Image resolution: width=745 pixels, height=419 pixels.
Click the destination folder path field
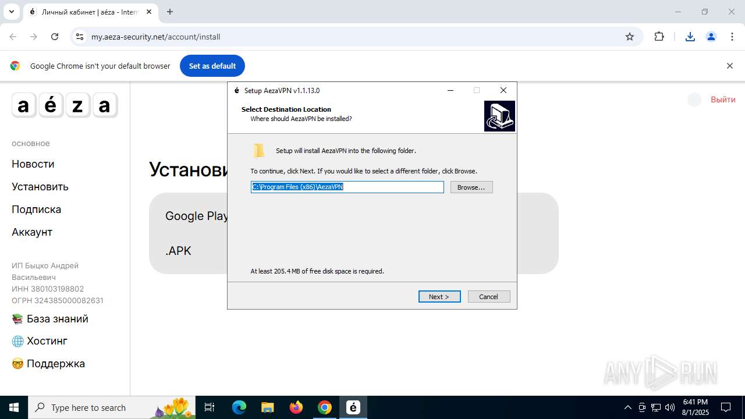[347, 187]
